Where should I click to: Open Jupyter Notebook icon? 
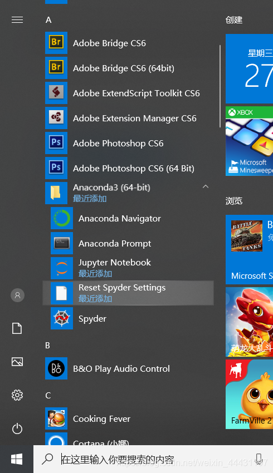point(62,268)
